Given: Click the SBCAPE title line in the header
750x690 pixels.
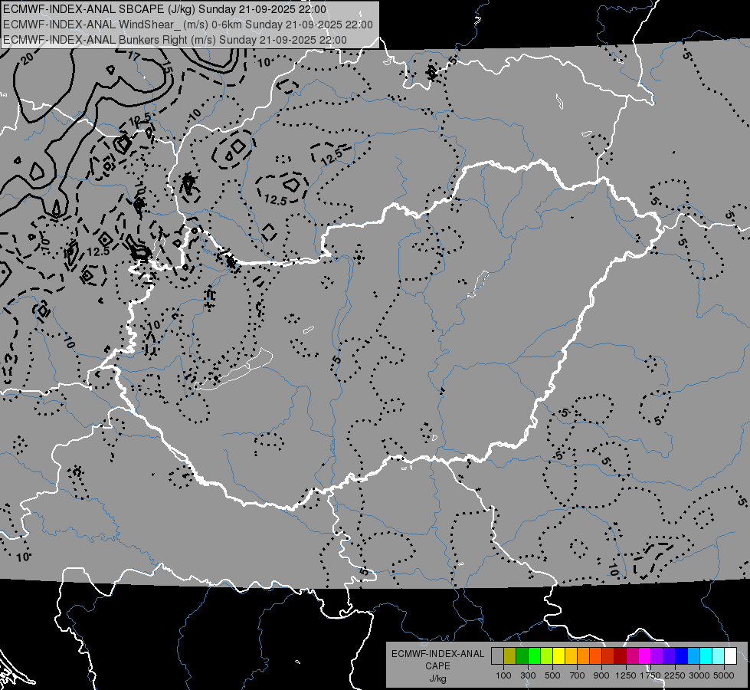Looking at the screenshot, I should [x=165, y=9].
